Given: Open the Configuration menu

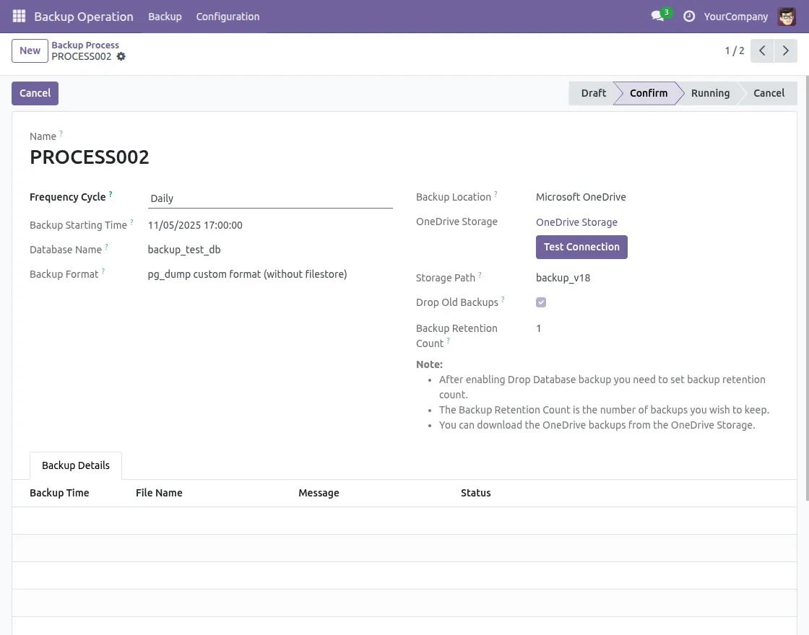Looking at the screenshot, I should pos(228,16).
